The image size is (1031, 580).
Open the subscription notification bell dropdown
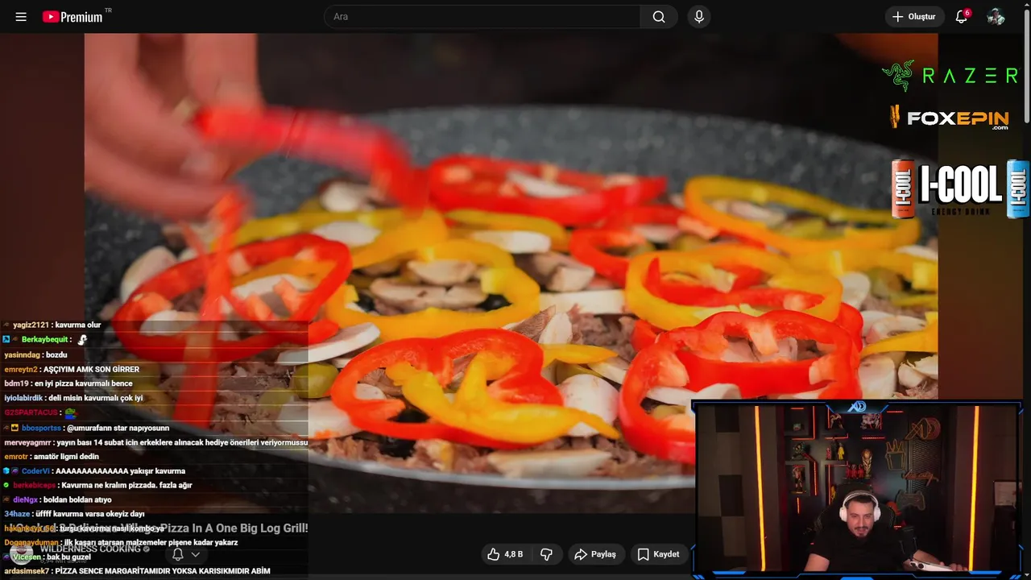tap(186, 554)
